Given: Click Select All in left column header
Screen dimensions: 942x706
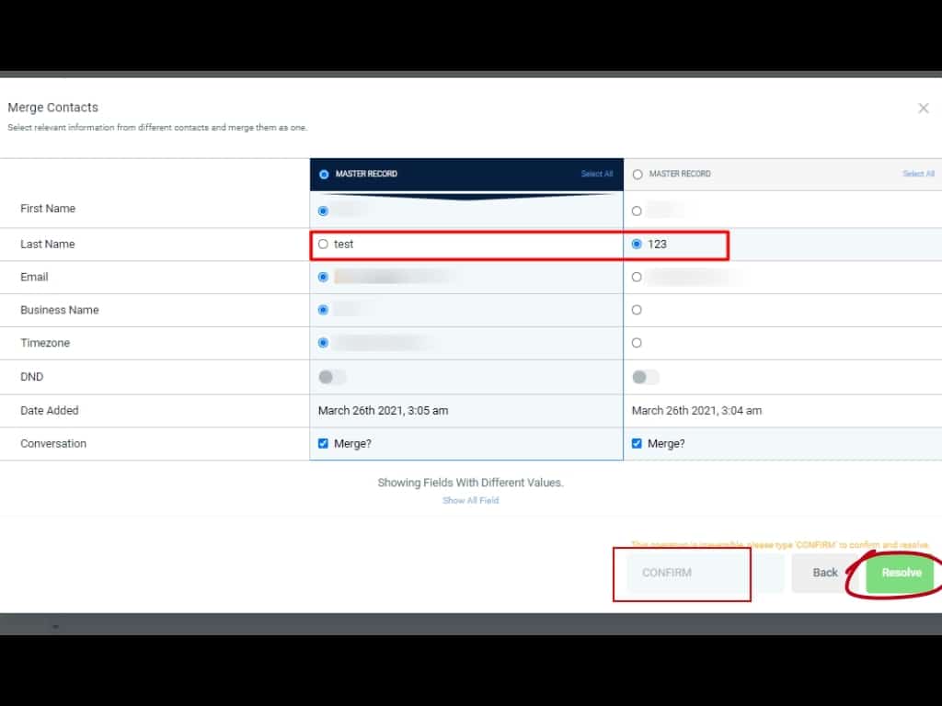Looking at the screenshot, I should pyautogui.click(x=596, y=174).
